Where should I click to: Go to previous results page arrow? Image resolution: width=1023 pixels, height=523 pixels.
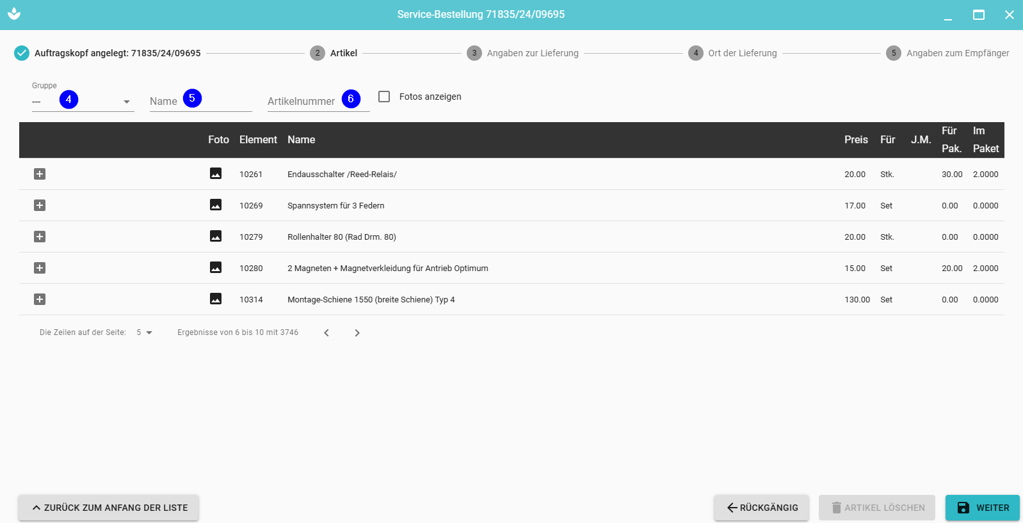point(326,332)
